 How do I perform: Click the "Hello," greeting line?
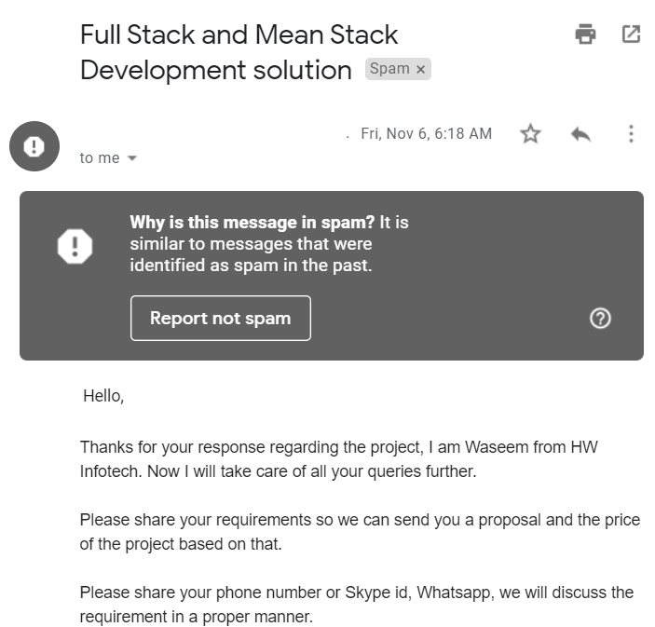click(103, 396)
